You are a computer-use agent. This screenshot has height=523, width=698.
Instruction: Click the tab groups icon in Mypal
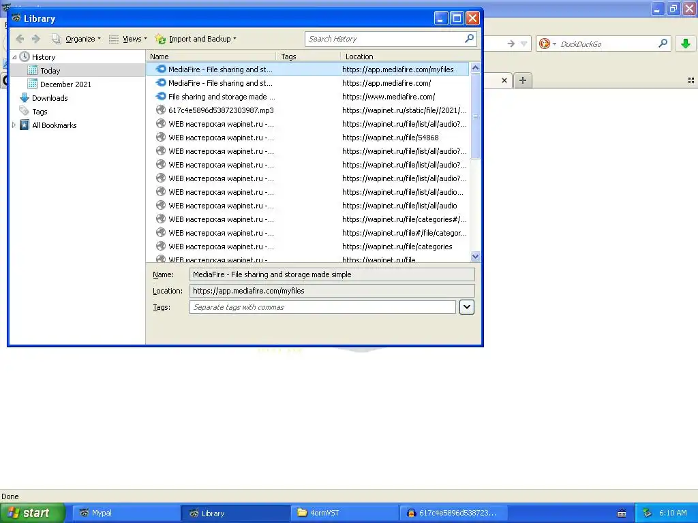[x=691, y=80]
